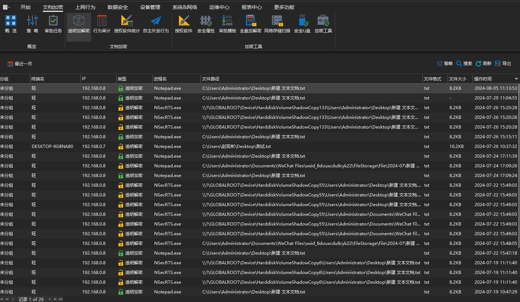Image resolution: width=520 pixels, height=302 pixels.
Task: Switch to the 上网行为 tab
Action: pyautogui.click(x=85, y=7)
